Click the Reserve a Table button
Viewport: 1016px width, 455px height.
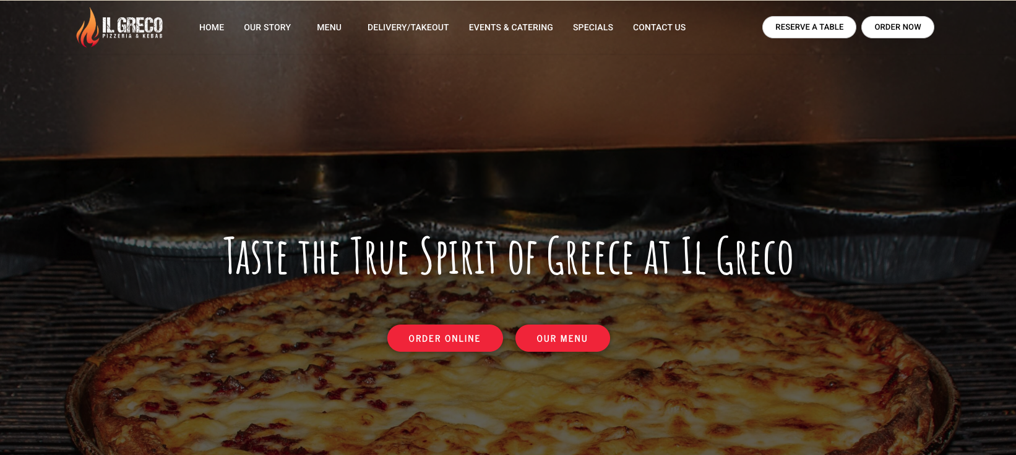(809, 27)
